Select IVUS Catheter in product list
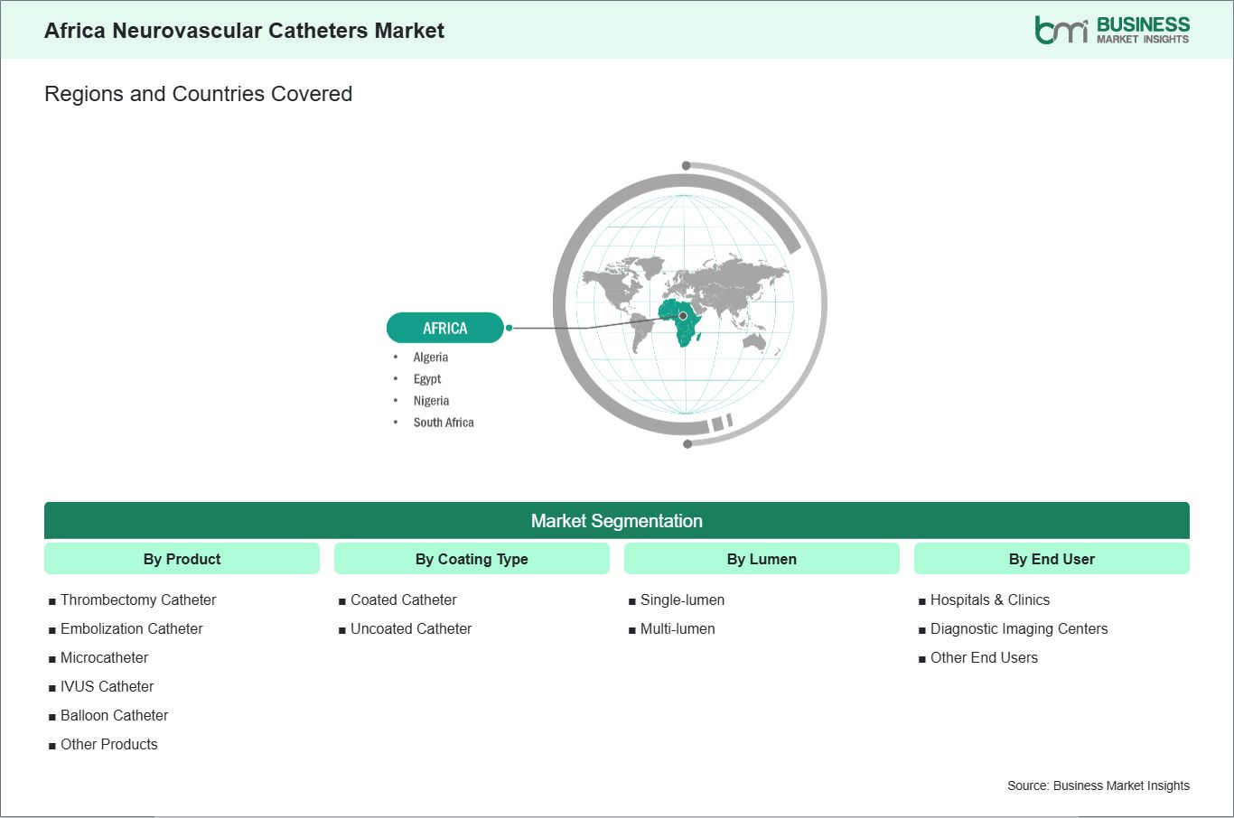Viewport: 1234px width, 818px height. point(107,686)
